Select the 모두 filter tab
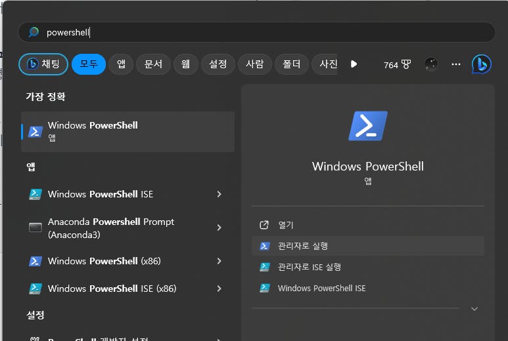Image resolution: width=508 pixels, height=341 pixels. tap(89, 64)
